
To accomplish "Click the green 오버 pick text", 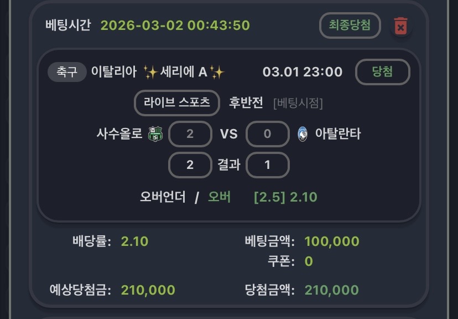I will pos(219,197).
